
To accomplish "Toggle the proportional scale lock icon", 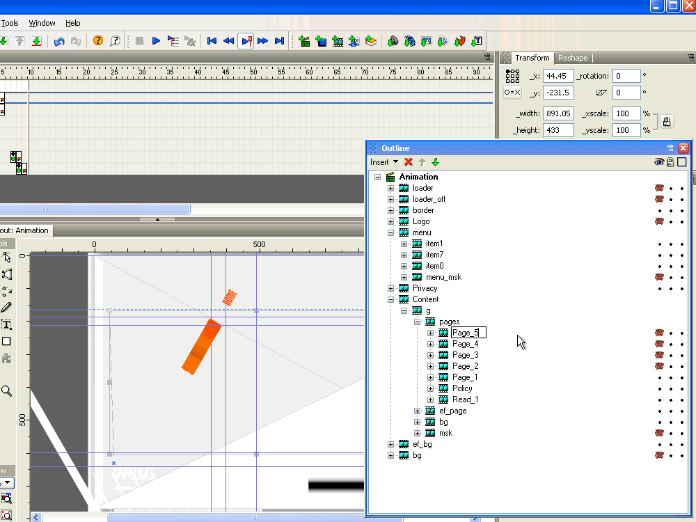I will tap(666, 122).
